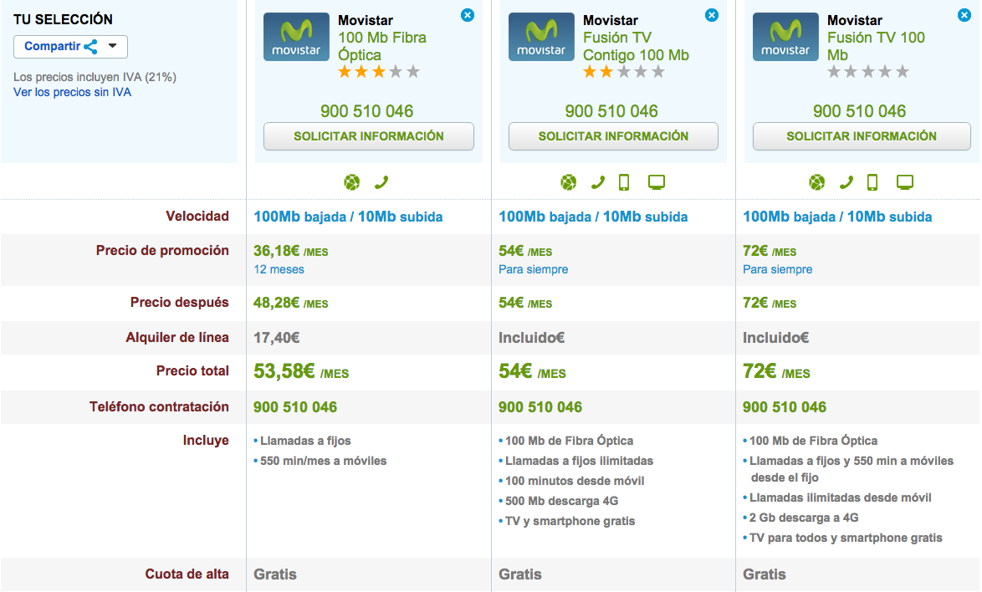Click TV screen icon under Fusión TV 100 Mb

(x=905, y=182)
